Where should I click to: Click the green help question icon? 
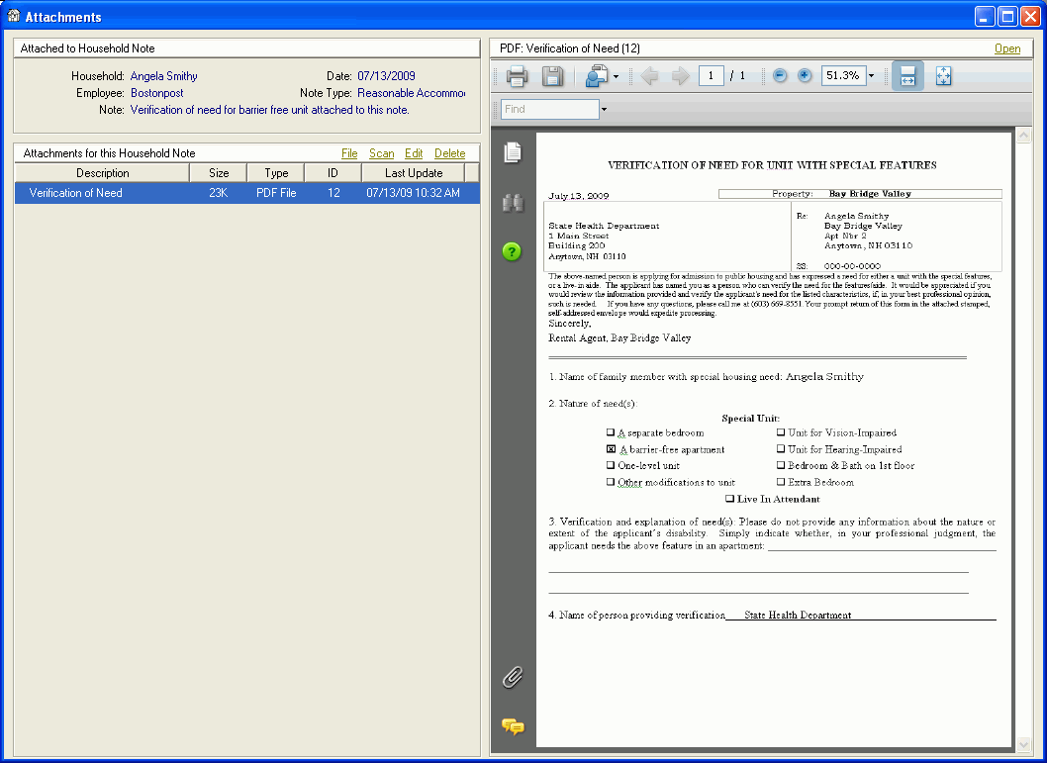[x=512, y=251]
